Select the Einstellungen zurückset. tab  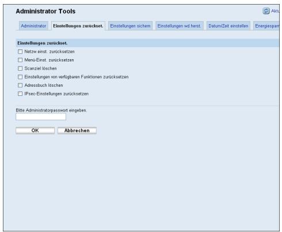78,26
